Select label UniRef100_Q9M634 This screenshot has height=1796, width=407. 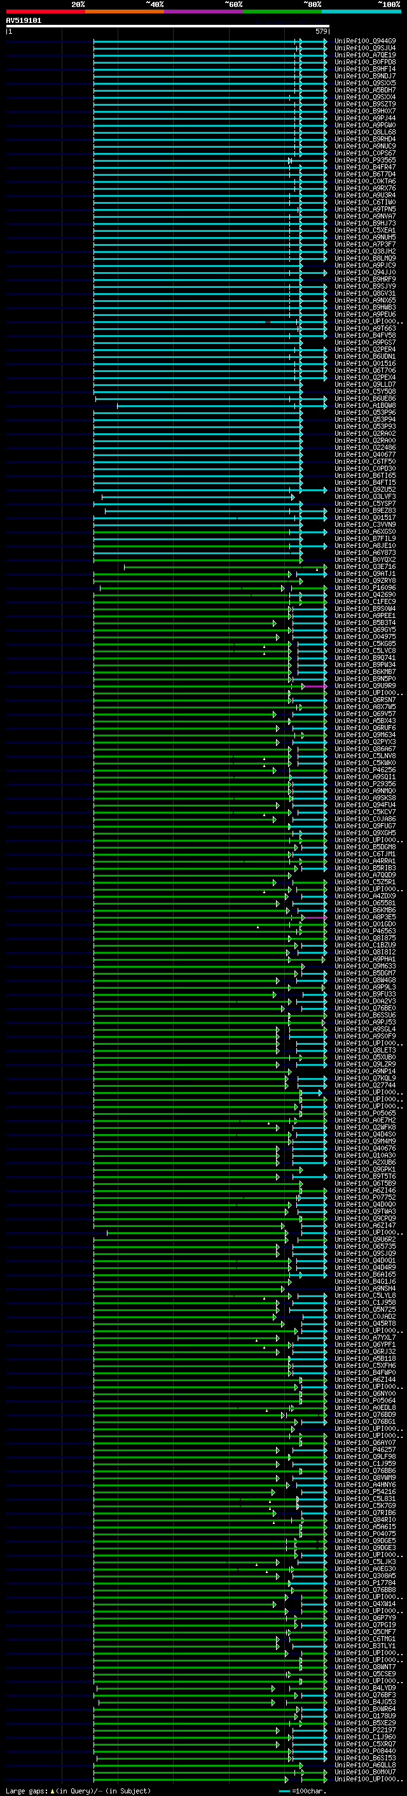365,735
